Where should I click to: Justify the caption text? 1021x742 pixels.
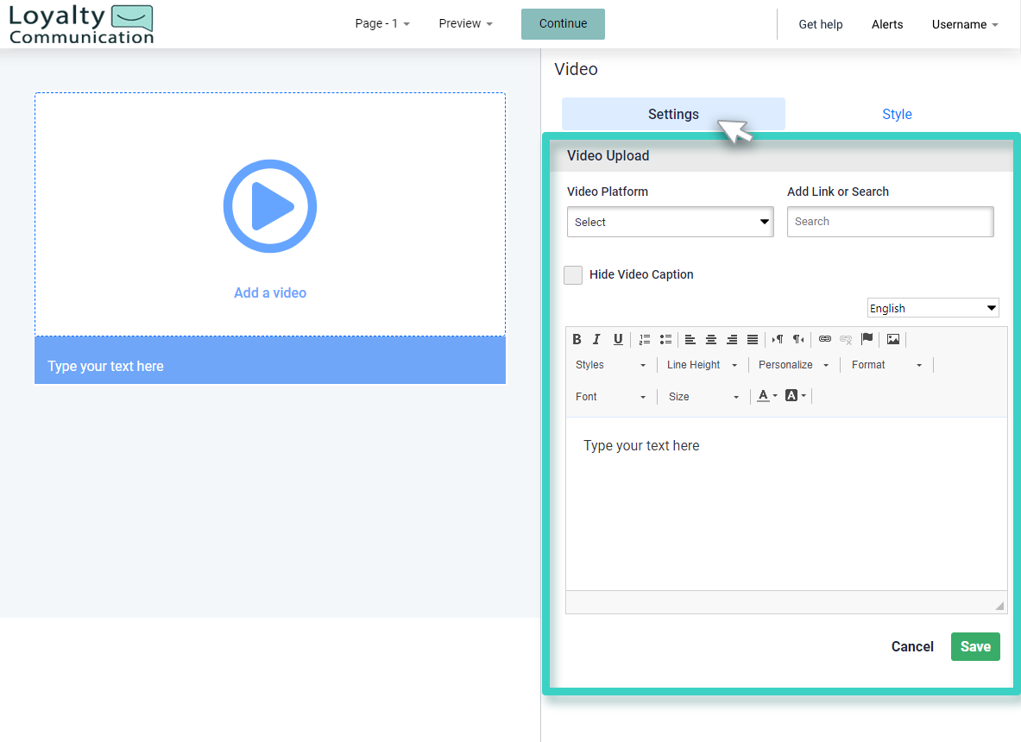(752, 339)
